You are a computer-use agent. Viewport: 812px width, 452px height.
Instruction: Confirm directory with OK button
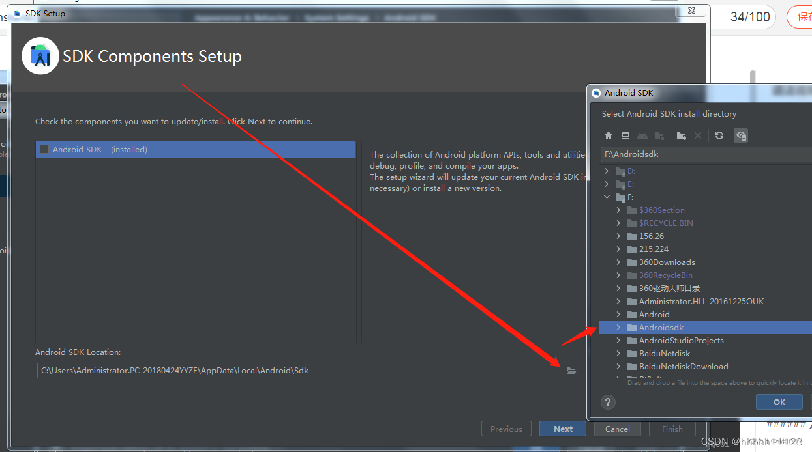779,402
